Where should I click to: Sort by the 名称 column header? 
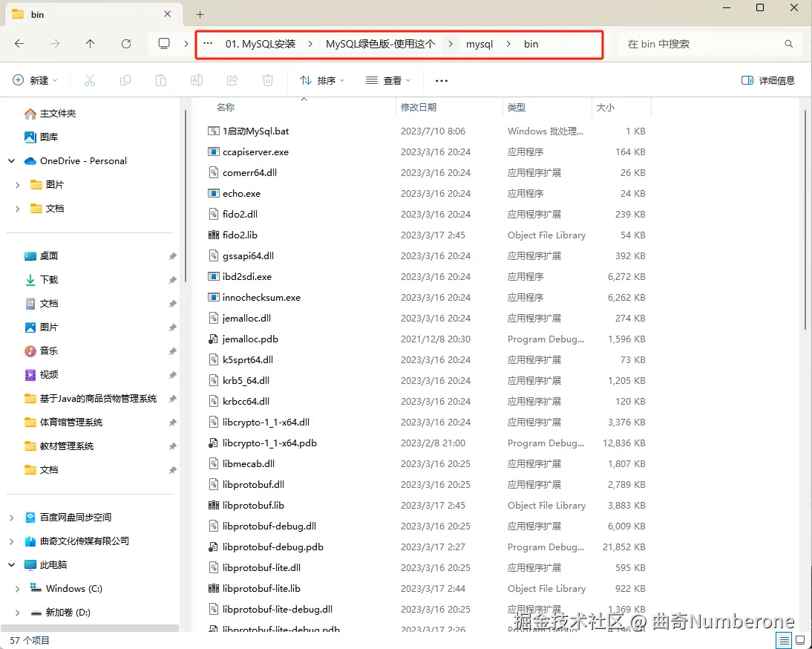(x=226, y=107)
